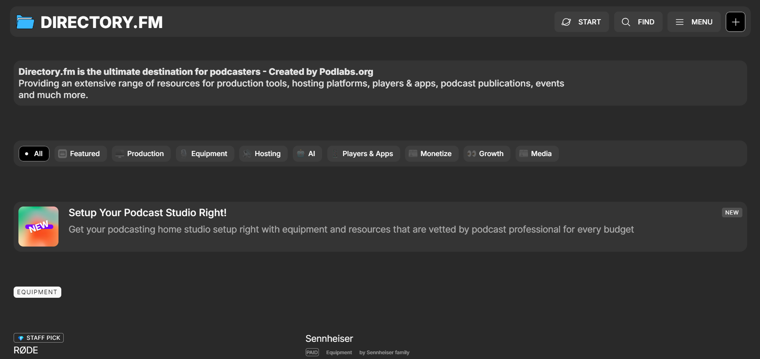Switch to the Growth category

[487, 154]
